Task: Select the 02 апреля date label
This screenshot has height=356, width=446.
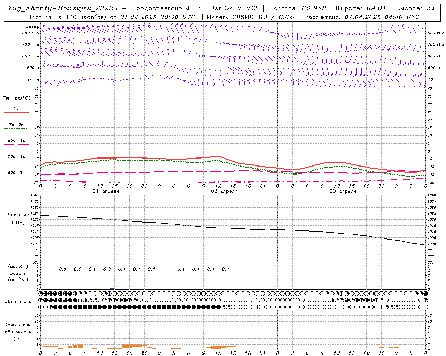Action: click(224, 191)
